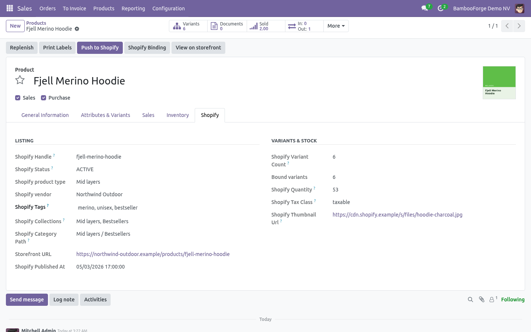Screen dimensions: 531x332
Task: Open the Sold stat button
Action: tap(266, 26)
